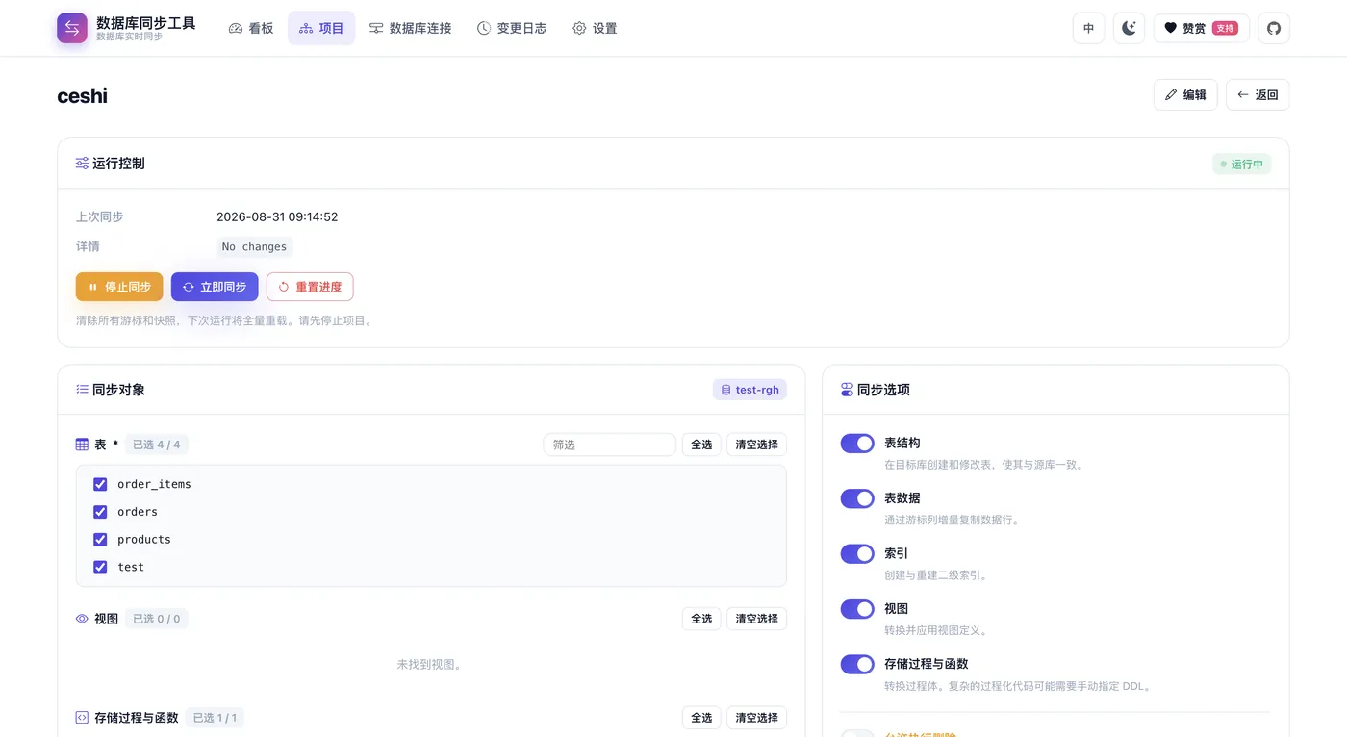
Task: Click the 支持 badge on the sponsor button
Action: (x=1225, y=28)
